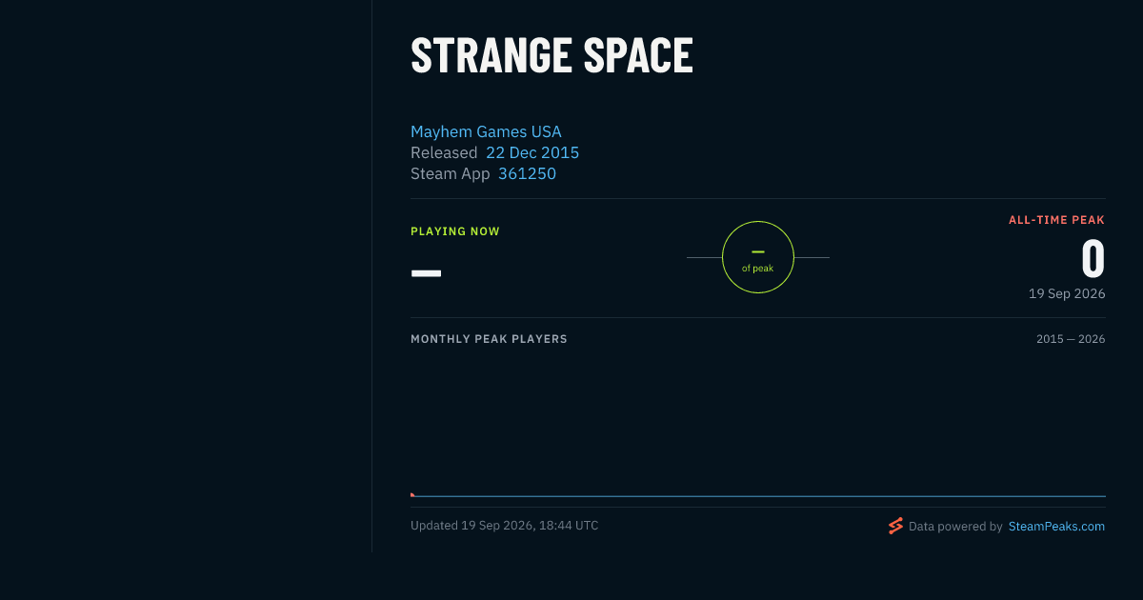Viewport: 1143px width, 600px height.
Task: Click the Released label text
Action: [444, 152]
